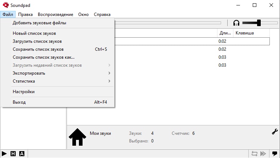This screenshot has height=158, width=280.
Task: Toggle the repeat loop icon
Action: [x=255, y=154]
